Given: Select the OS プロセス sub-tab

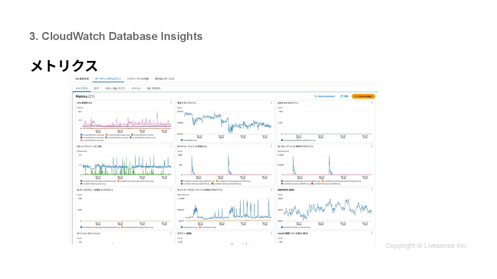Looking at the screenshot, I should coord(154,89).
